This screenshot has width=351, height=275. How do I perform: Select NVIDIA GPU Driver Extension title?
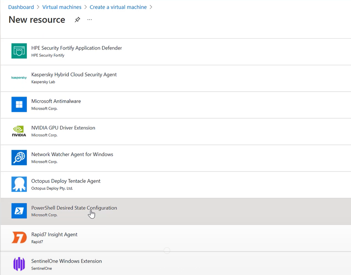click(63, 128)
